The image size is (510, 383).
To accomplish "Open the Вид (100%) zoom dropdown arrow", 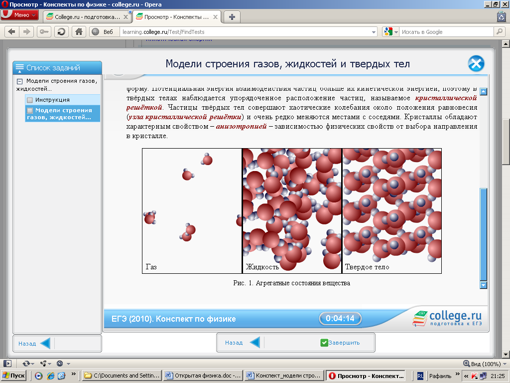I will (505, 364).
